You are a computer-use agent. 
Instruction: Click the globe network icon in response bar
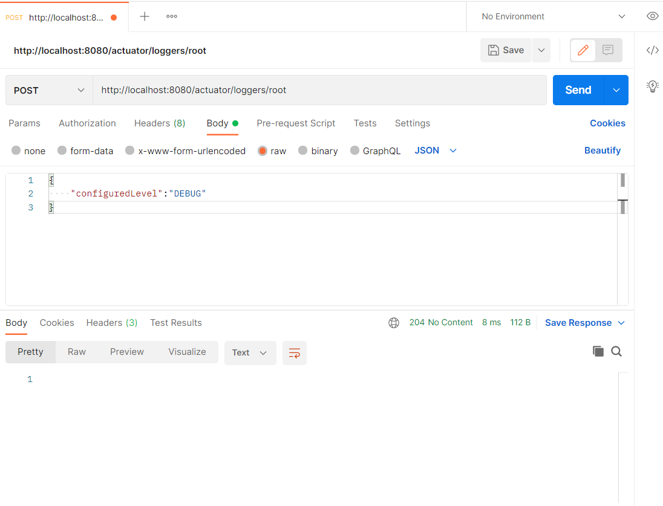(x=394, y=323)
